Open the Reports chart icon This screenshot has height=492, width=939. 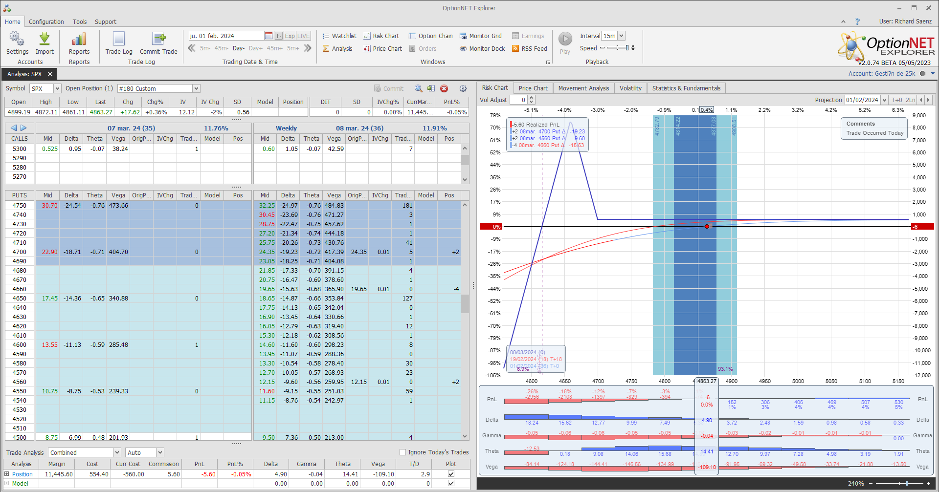(79, 40)
